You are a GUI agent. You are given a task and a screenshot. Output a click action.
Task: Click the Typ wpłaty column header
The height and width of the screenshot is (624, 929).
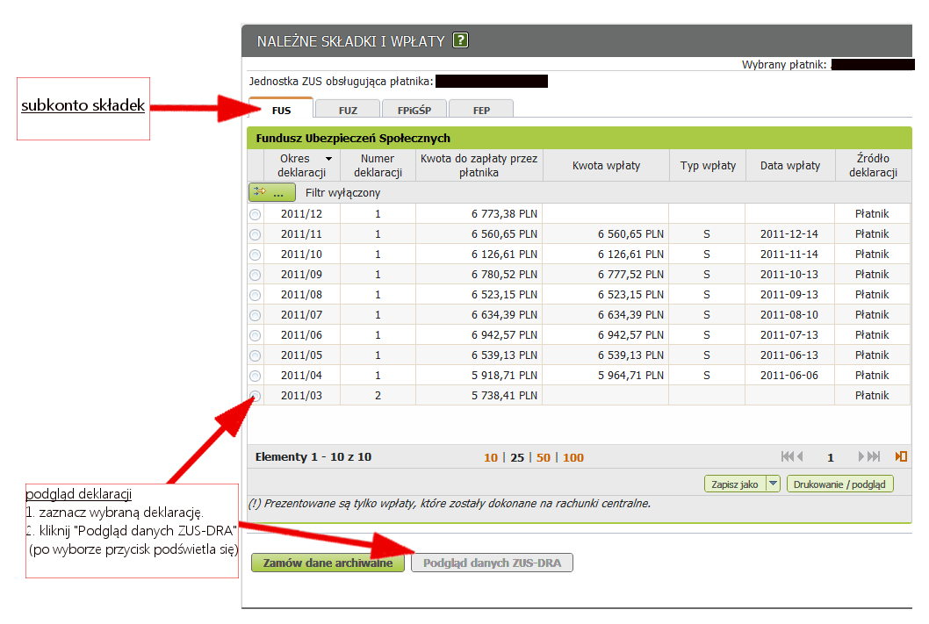click(x=708, y=165)
